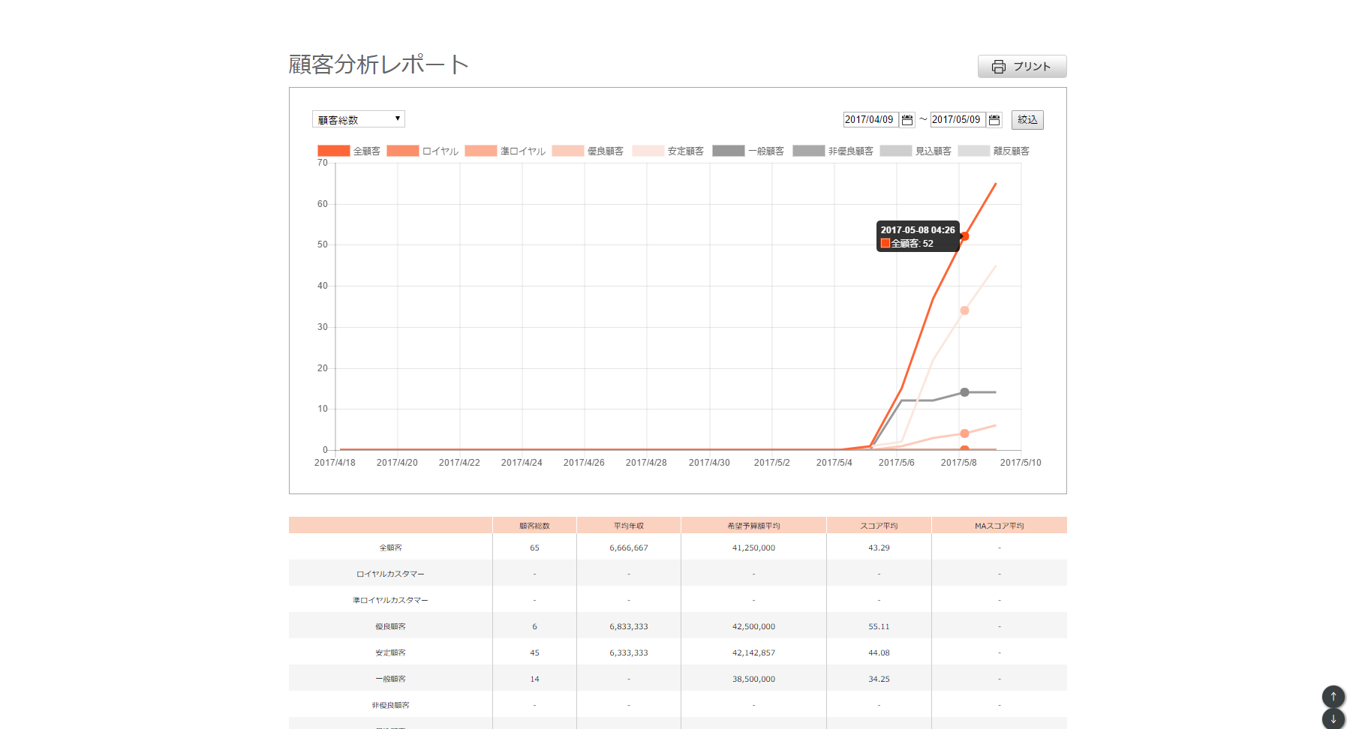This screenshot has width=1356, height=729.
Task: Open the 顧客総数 metric dropdown
Action: tap(359, 119)
